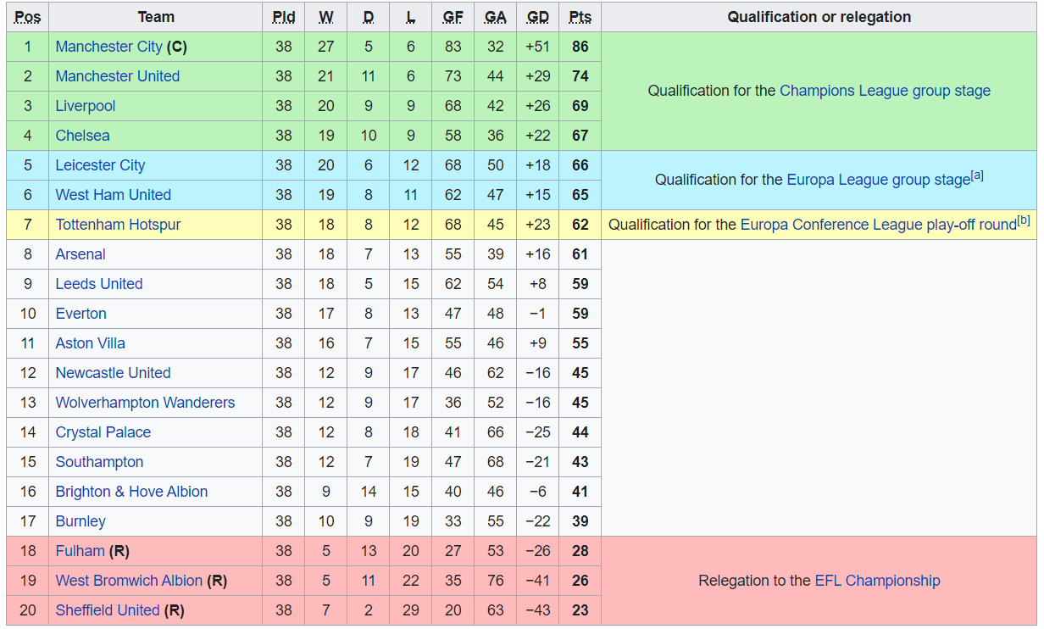Image resolution: width=1044 pixels, height=629 pixels.
Task: Click the Manchester United link
Action: tap(117, 76)
